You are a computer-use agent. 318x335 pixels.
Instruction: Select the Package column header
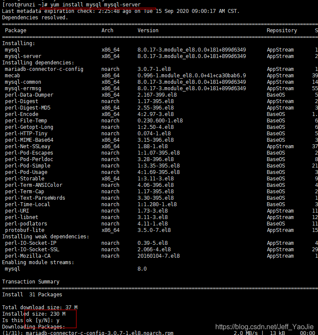coord(15,30)
